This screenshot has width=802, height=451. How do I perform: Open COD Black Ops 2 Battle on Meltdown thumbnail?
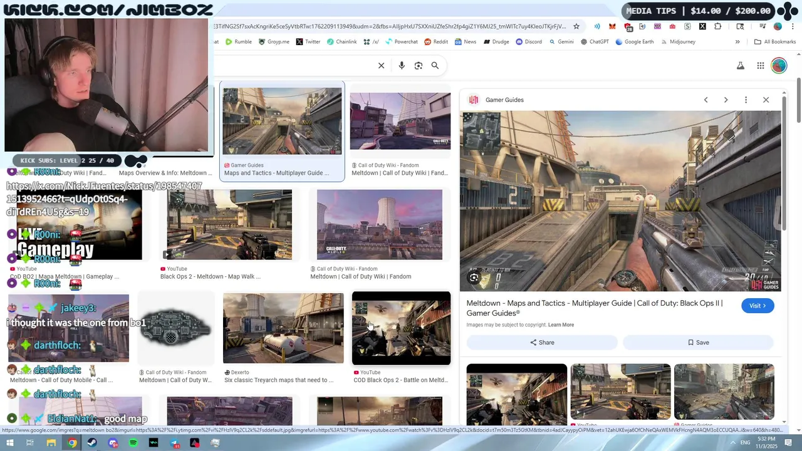click(x=401, y=328)
